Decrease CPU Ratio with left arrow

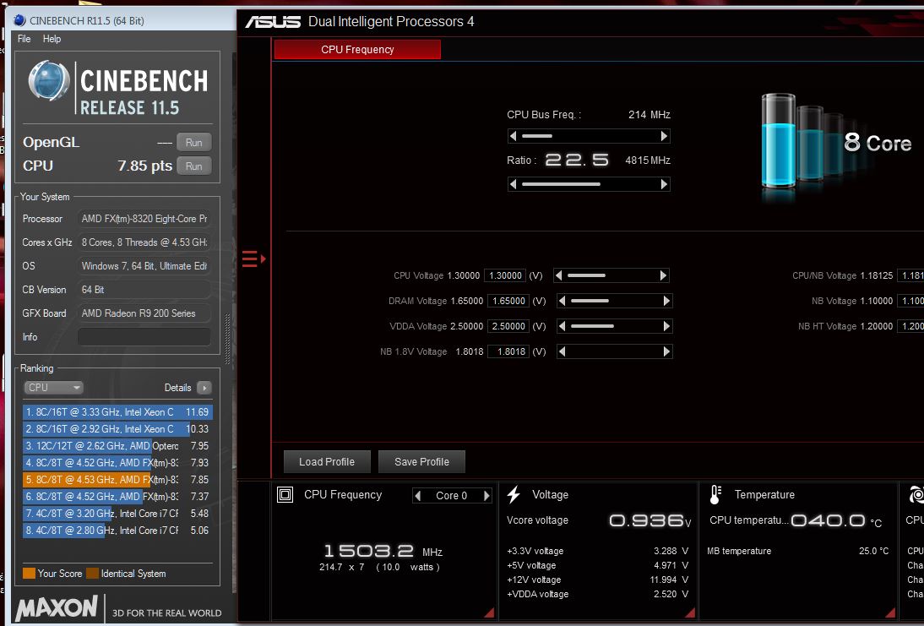[x=513, y=184]
